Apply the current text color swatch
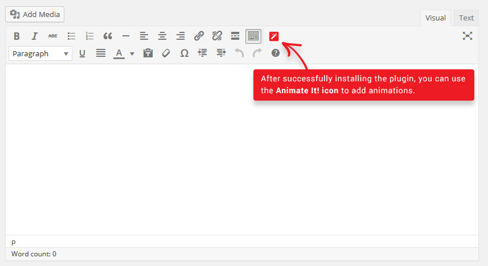 [x=119, y=53]
